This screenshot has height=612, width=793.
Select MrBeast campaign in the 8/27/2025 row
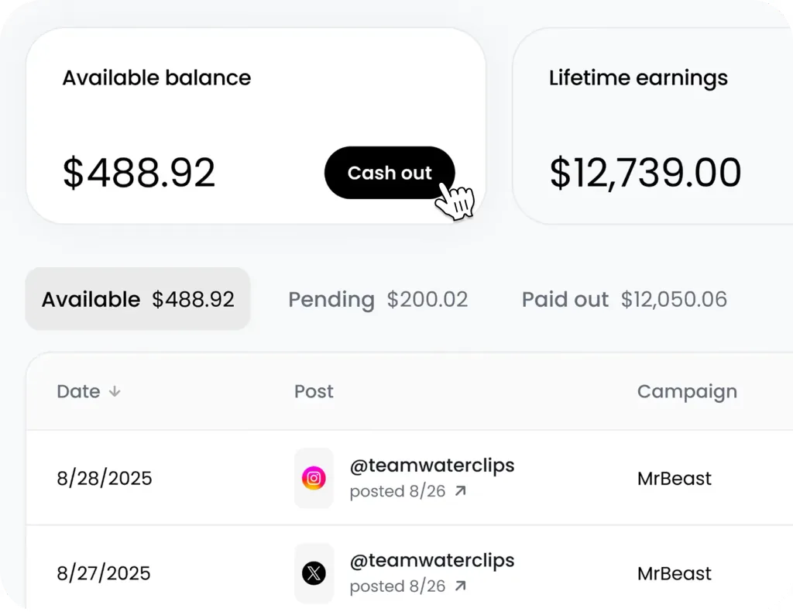coord(674,574)
